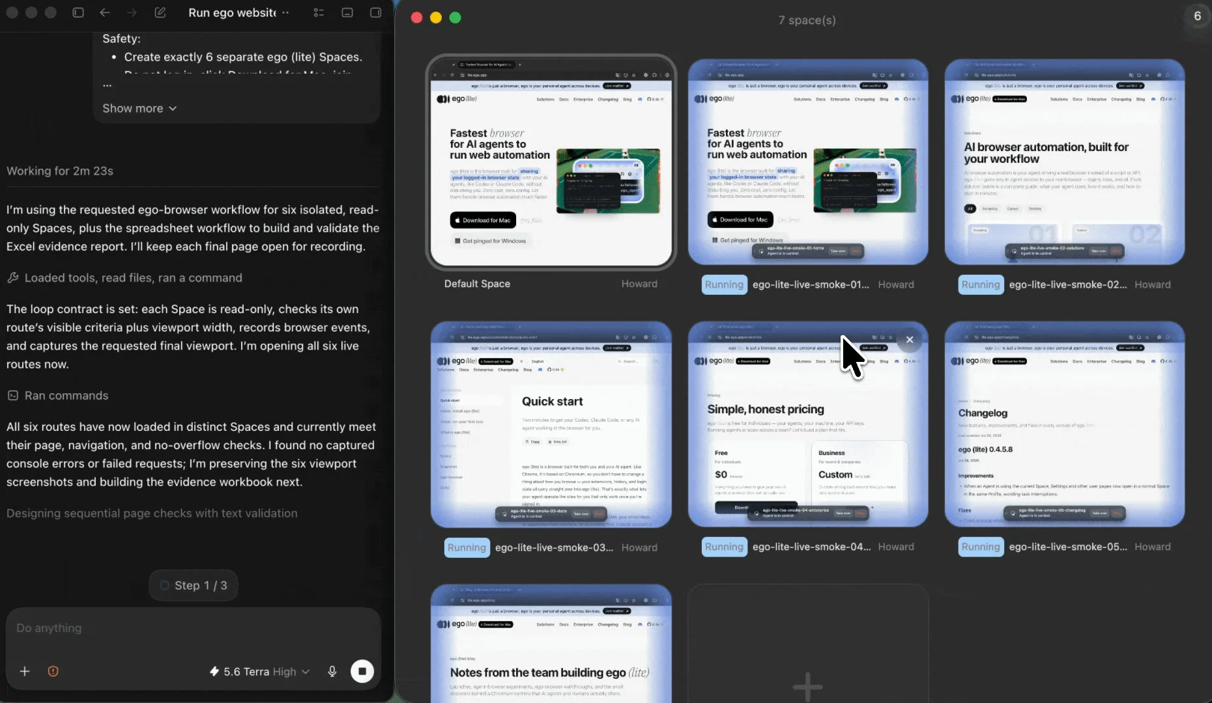The width and height of the screenshot is (1212, 703).
Task: Open the ego-lite-live-smoke-05 Changelog thumbnail
Action: (1065, 424)
